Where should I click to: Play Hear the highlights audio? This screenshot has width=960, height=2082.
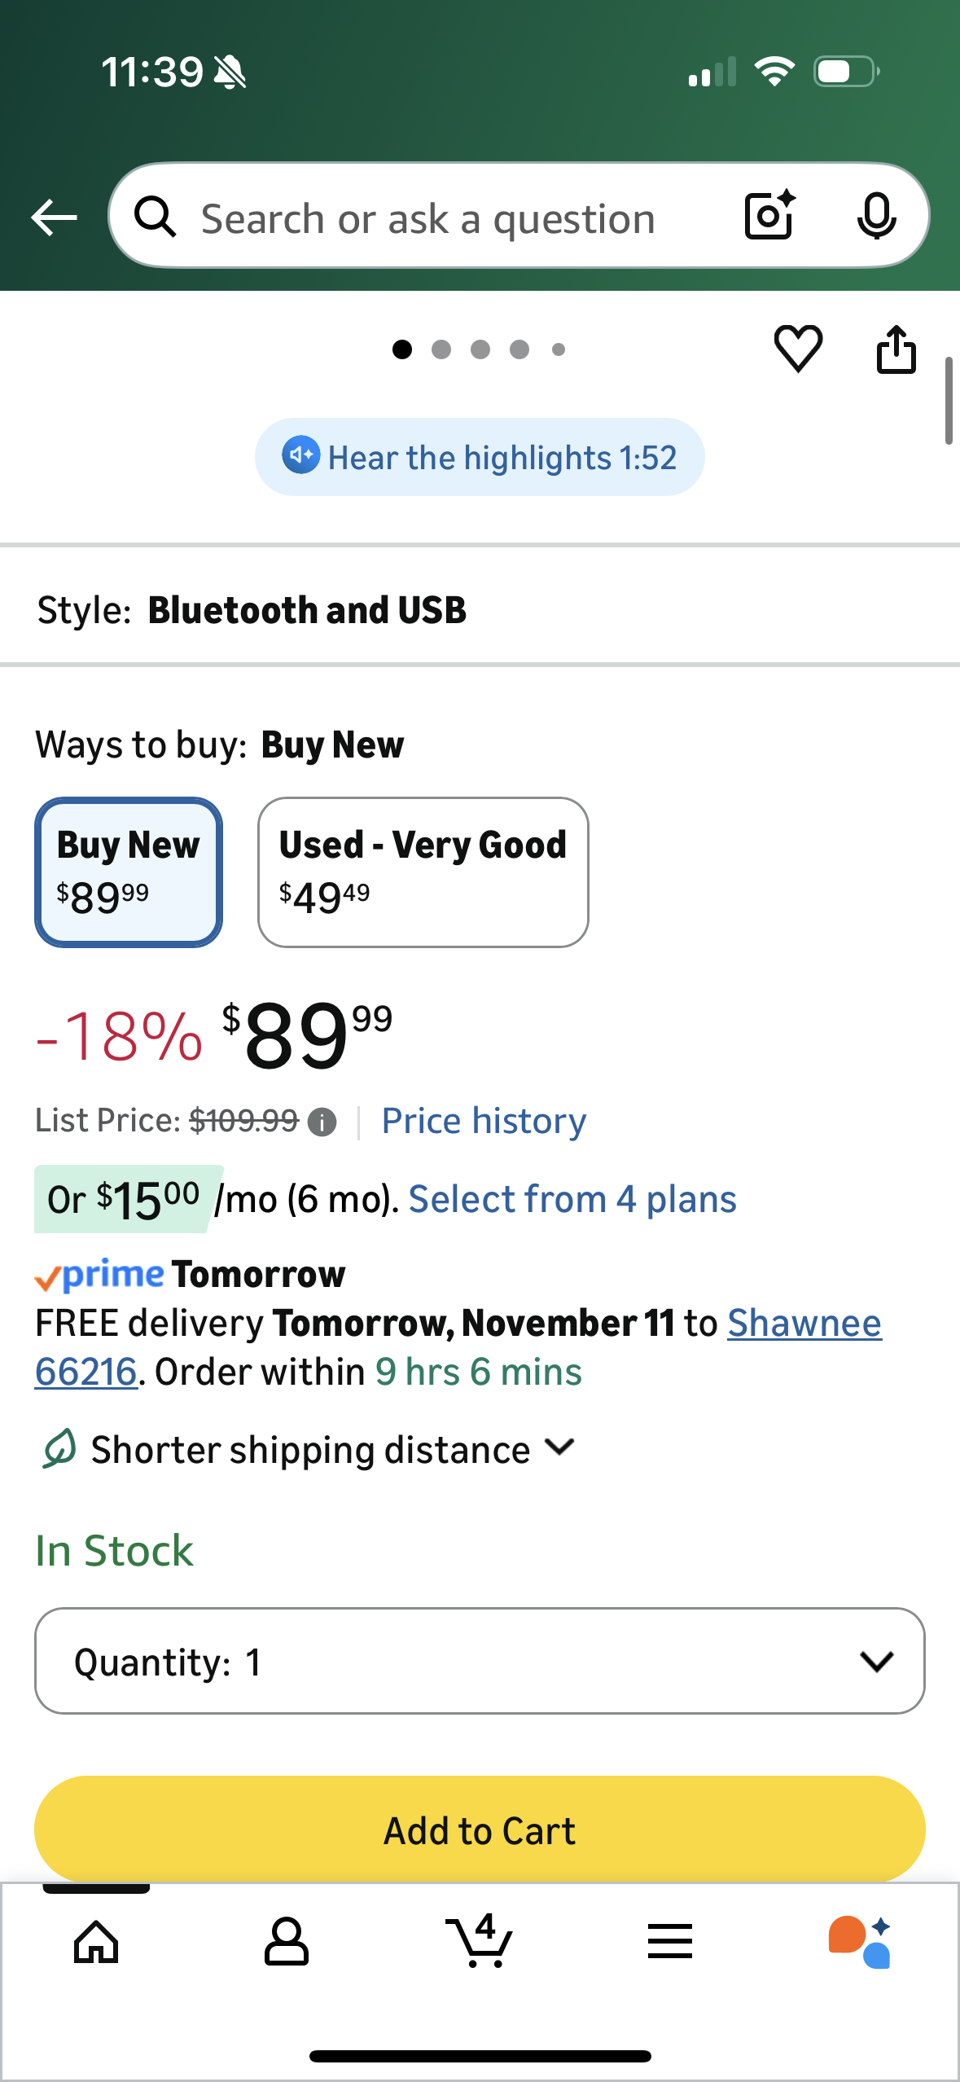click(x=480, y=457)
